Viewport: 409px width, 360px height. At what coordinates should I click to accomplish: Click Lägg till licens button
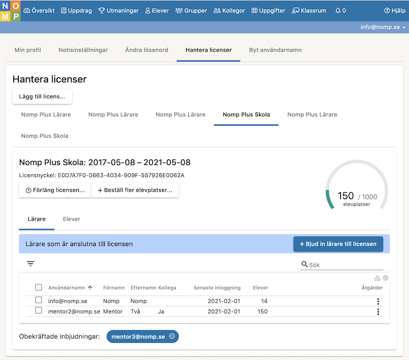pos(42,97)
